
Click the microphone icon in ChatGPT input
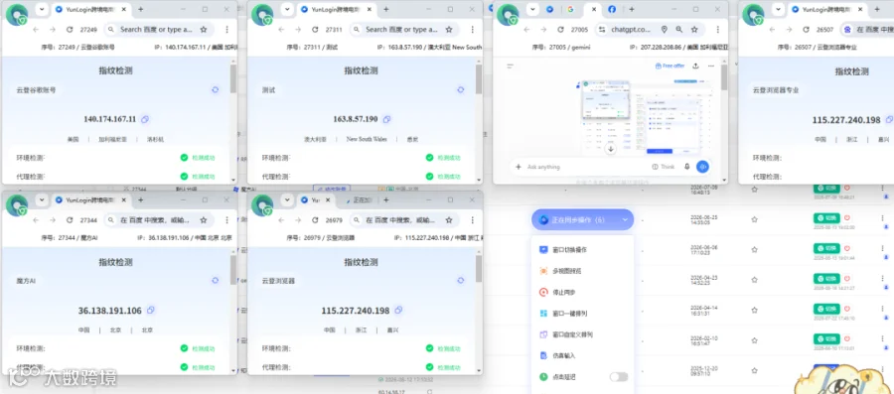(x=687, y=167)
